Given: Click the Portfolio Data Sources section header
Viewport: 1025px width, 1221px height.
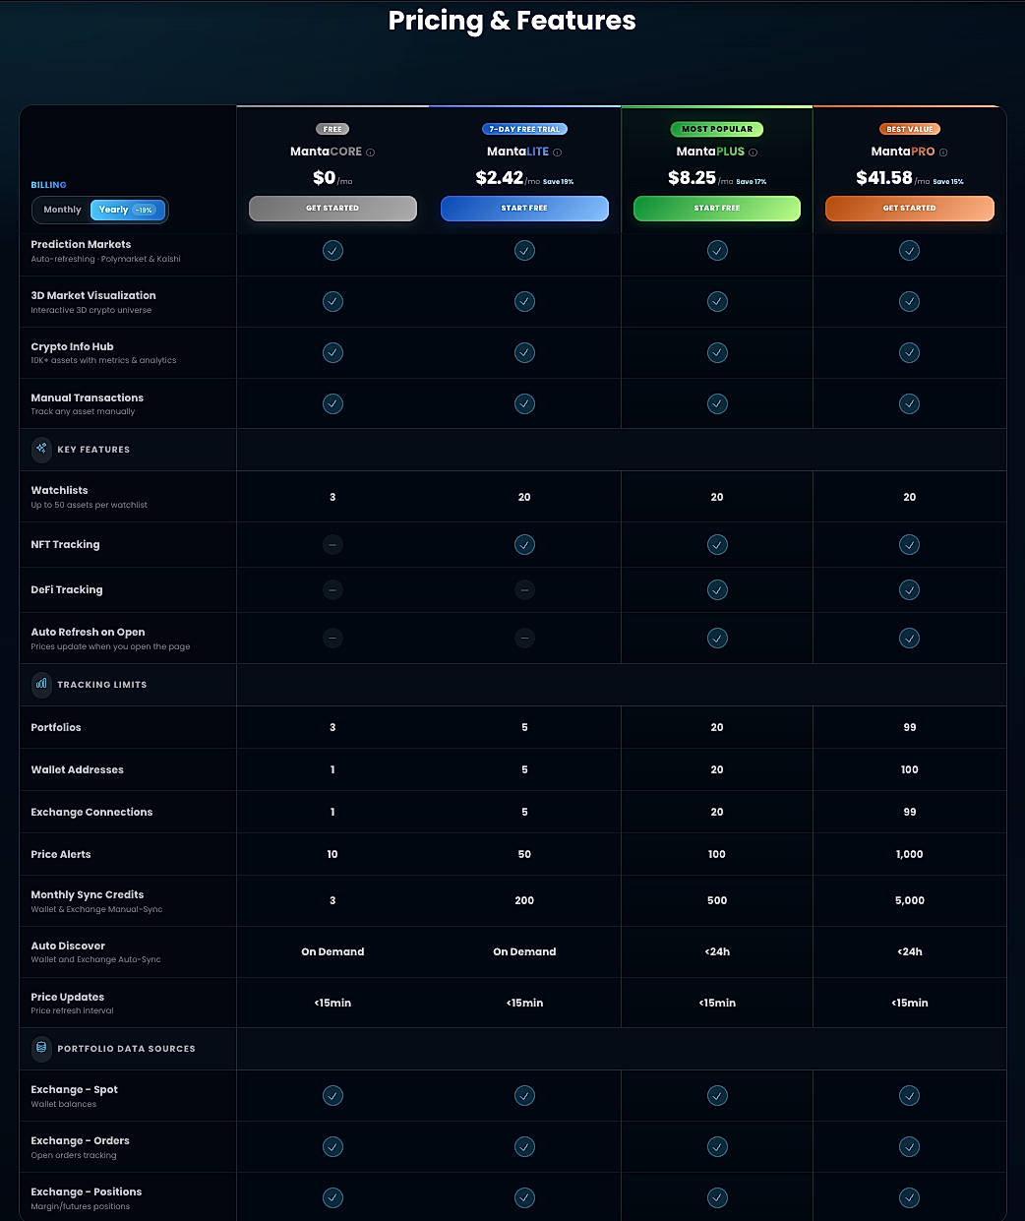Looking at the screenshot, I should 126,1049.
